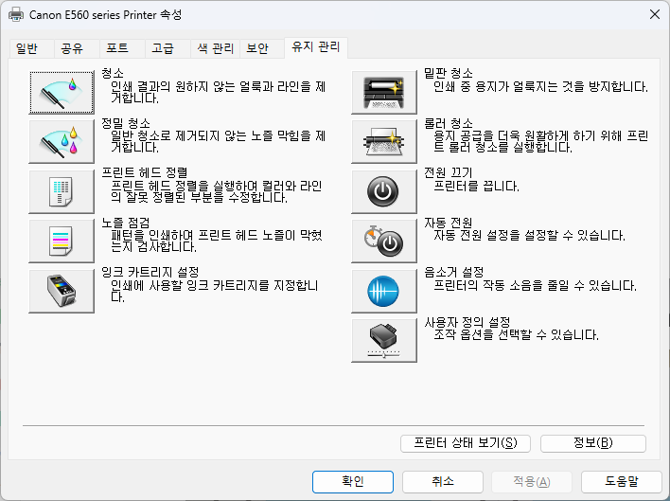Confirm with the 확인 button

point(353,482)
